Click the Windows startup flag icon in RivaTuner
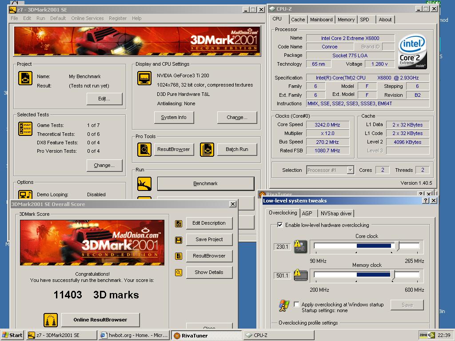Viewport: 455px width, 341px height. point(284,306)
